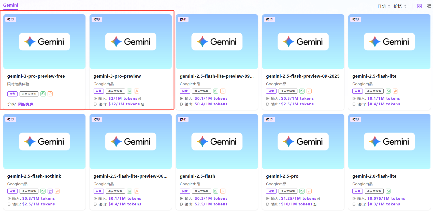Click image icon on gemini-2.5-flash-lite card
Viewport: 433px width, 211px height.
[388, 91]
